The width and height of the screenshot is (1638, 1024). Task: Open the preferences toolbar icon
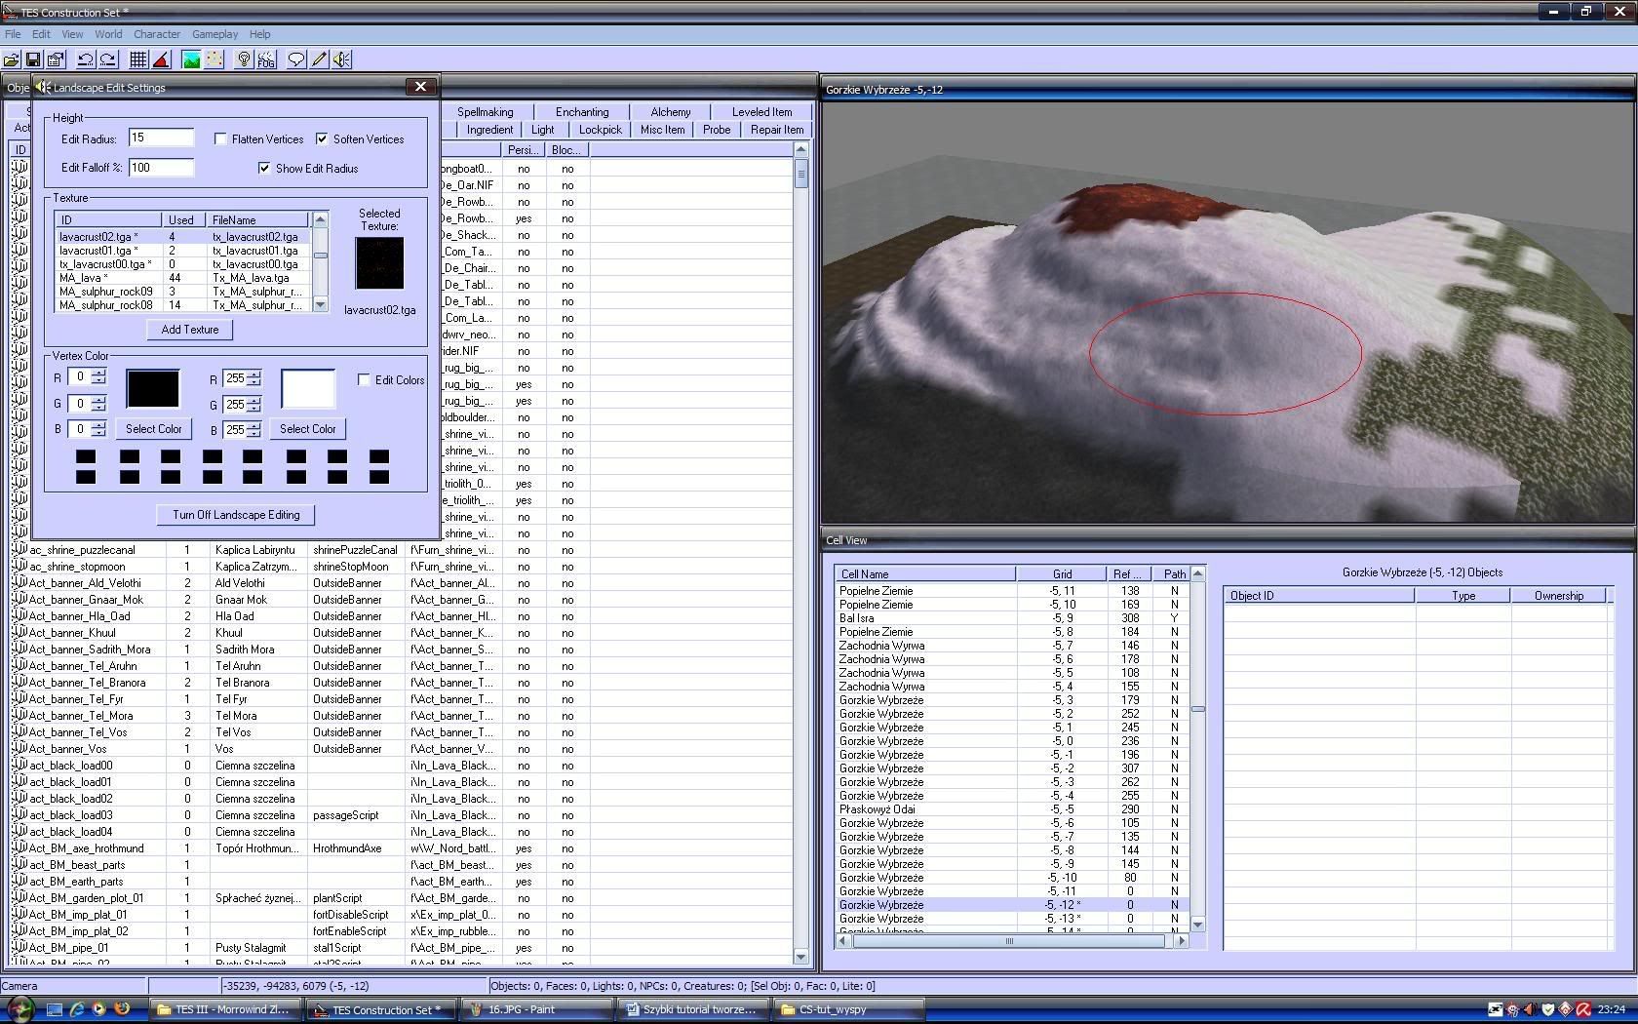tap(56, 59)
